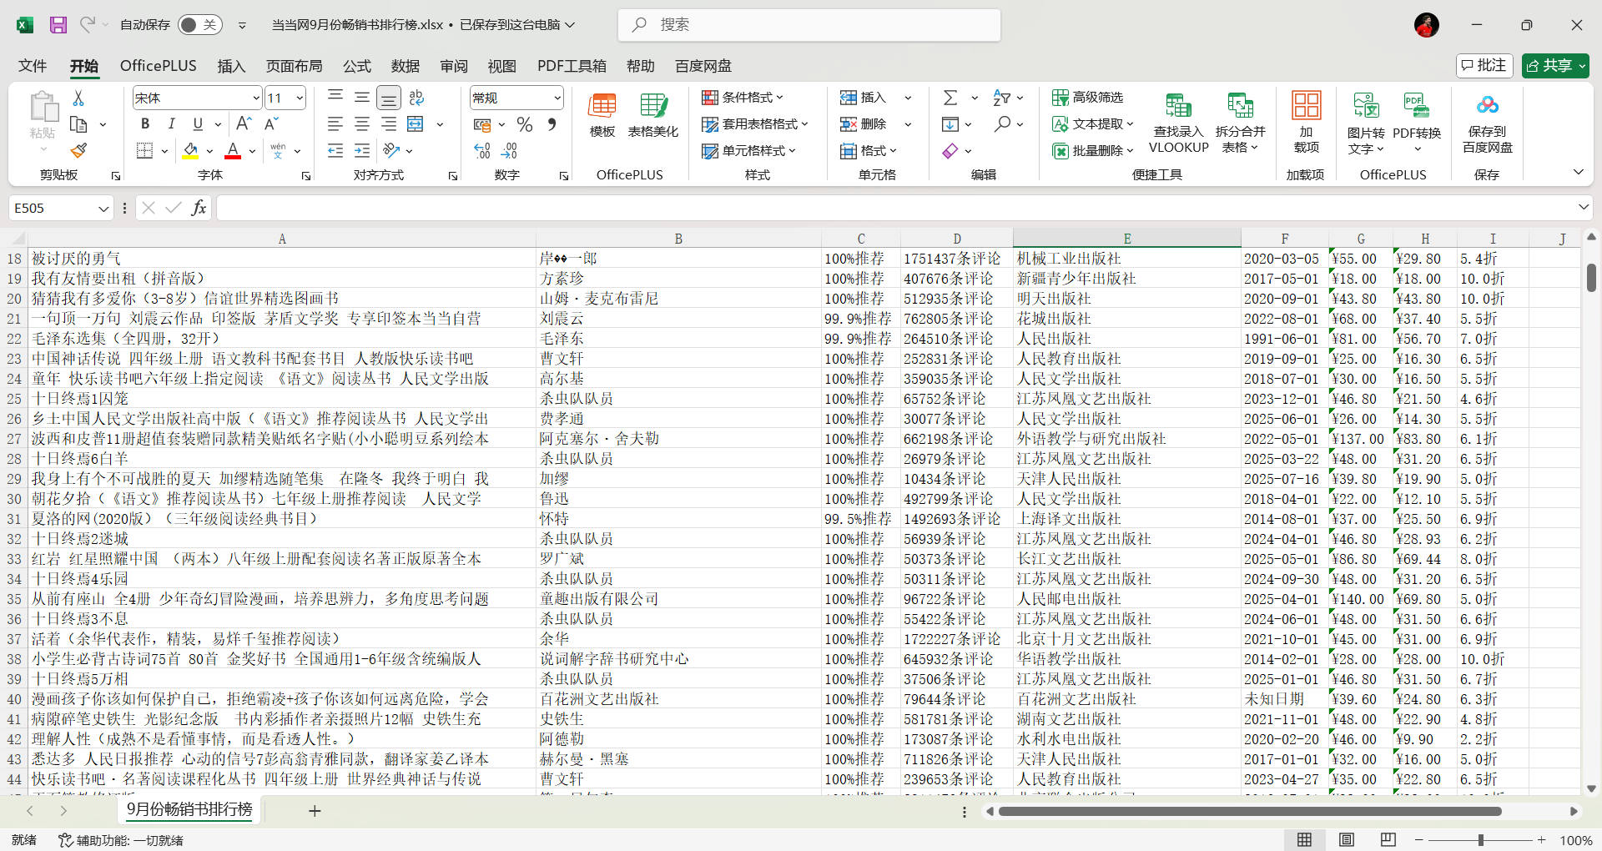Switch to the 页面布局 tab

click(x=294, y=66)
